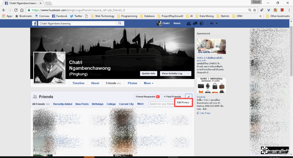Select the Friends profile tab
This screenshot has width=293, height=158.
click(113, 83)
